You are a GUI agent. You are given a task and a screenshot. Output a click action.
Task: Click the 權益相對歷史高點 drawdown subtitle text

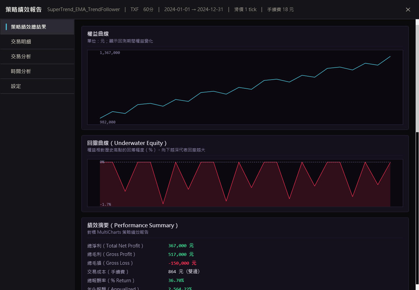146,150
